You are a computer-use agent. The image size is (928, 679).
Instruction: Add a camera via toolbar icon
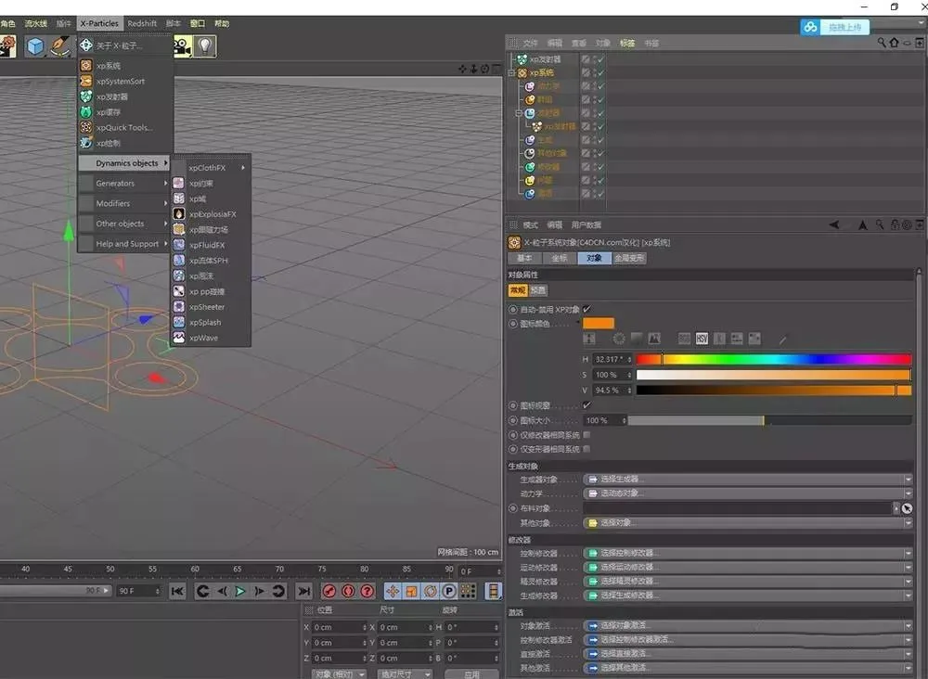coord(182,46)
